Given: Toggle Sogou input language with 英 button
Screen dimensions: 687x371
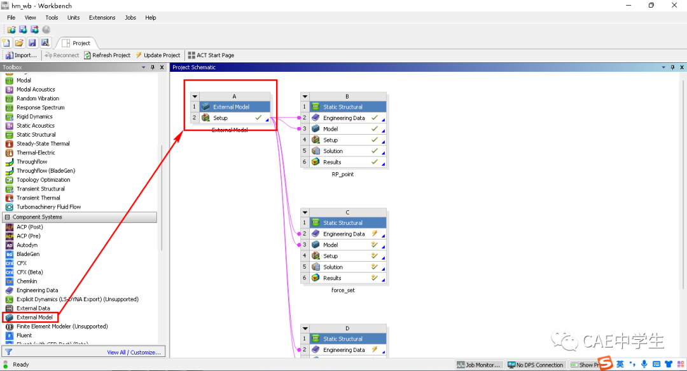Looking at the screenshot, I should [620, 364].
